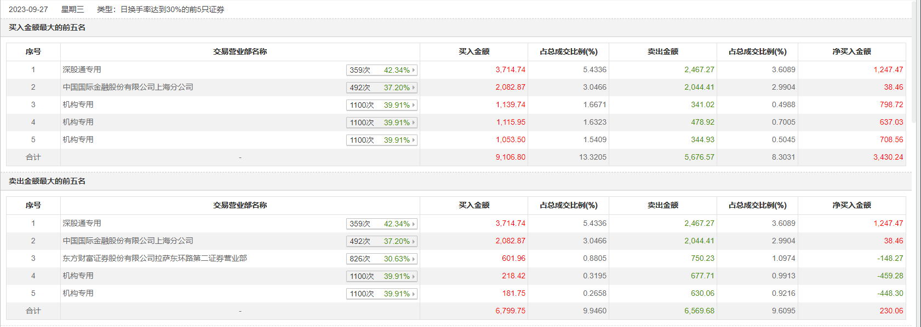921x327 pixels.
Task: Expand 492次 37.20% badge in buy table
Action: coord(382,87)
